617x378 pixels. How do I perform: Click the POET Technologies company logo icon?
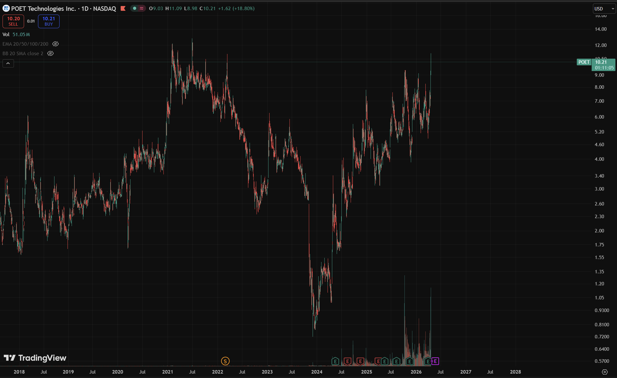pos(6,9)
